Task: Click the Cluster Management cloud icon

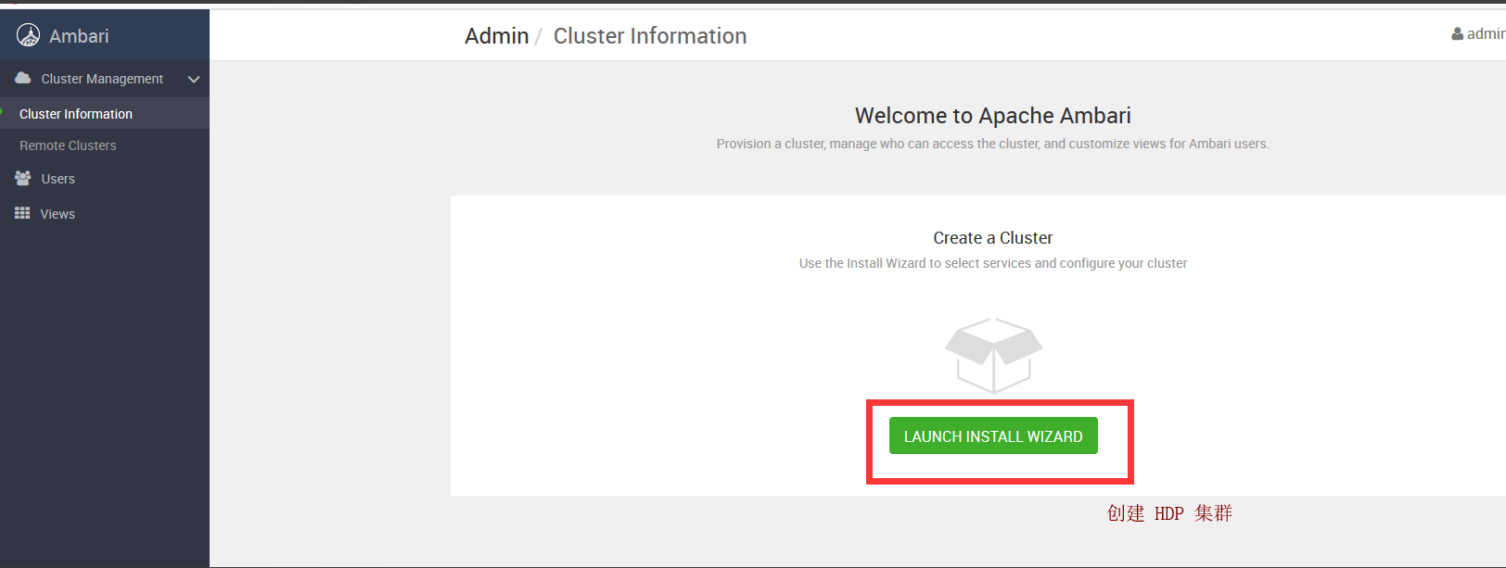Action: 23,78
